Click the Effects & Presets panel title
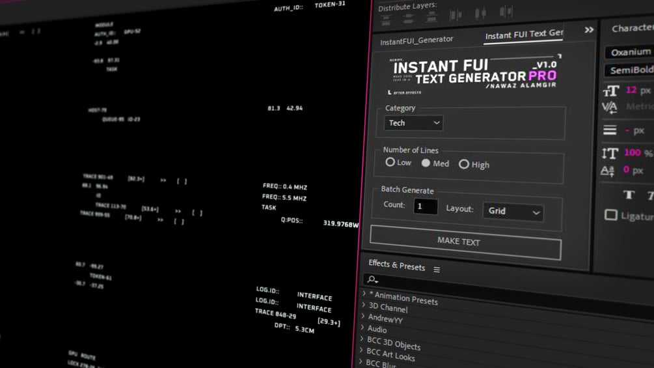 click(x=397, y=265)
